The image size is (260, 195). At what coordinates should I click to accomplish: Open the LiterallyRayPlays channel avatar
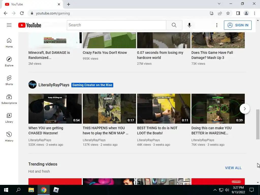click(32, 85)
